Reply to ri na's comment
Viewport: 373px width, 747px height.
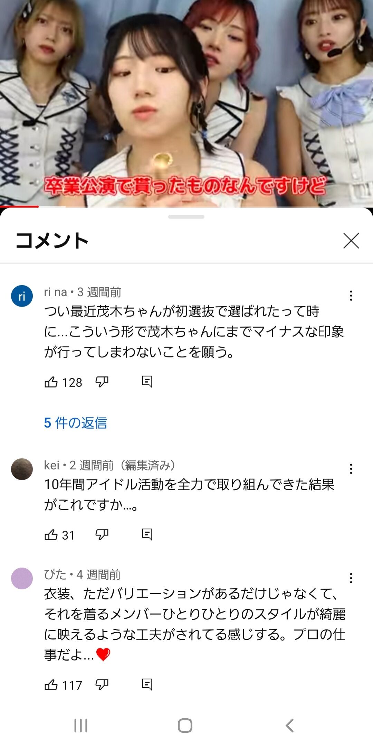pyautogui.click(x=147, y=382)
